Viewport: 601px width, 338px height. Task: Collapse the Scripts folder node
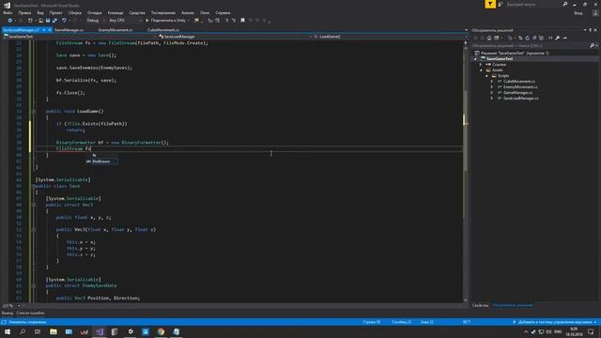[486, 76]
